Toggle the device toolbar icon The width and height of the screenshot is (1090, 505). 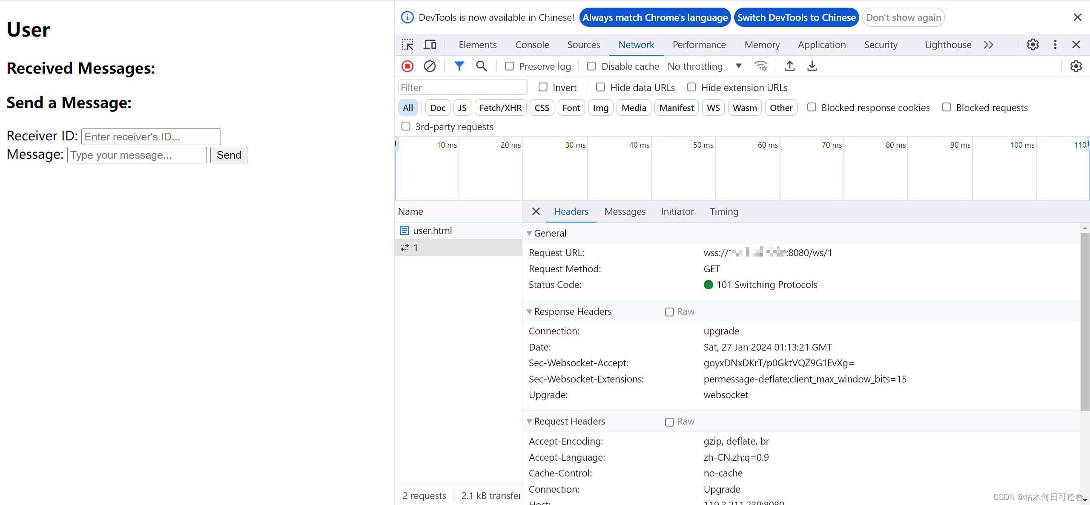(x=430, y=45)
